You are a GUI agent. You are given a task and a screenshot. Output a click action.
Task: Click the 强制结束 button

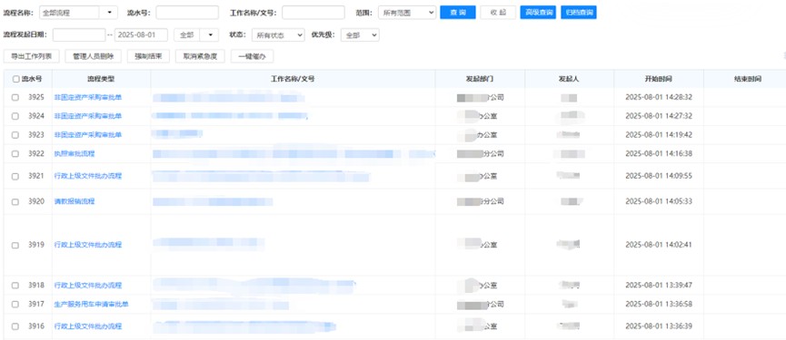[148, 56]
